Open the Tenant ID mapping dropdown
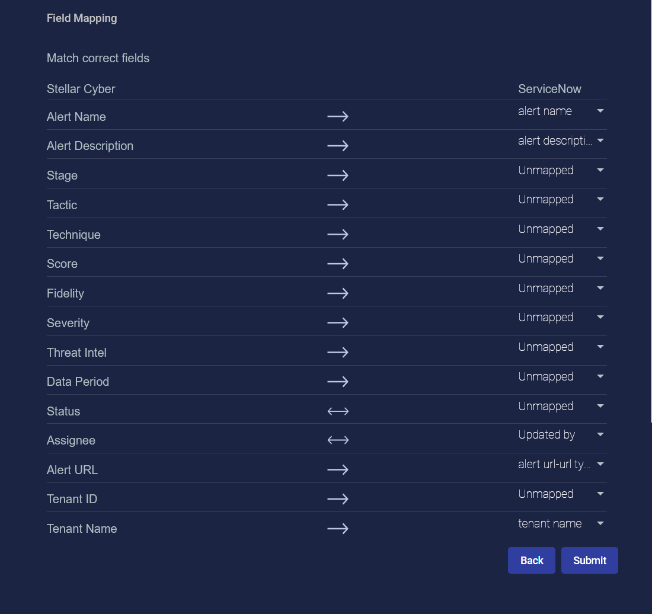652x614 pixels. click(561, 494)
